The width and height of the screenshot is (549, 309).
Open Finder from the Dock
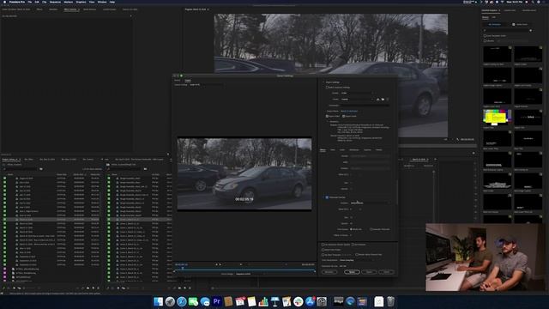pos(158,301)
